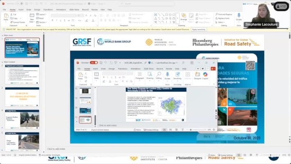Adjust the zoom slider in inner status bar
Screen dimensions: 291x164
(x=191, y=130)
